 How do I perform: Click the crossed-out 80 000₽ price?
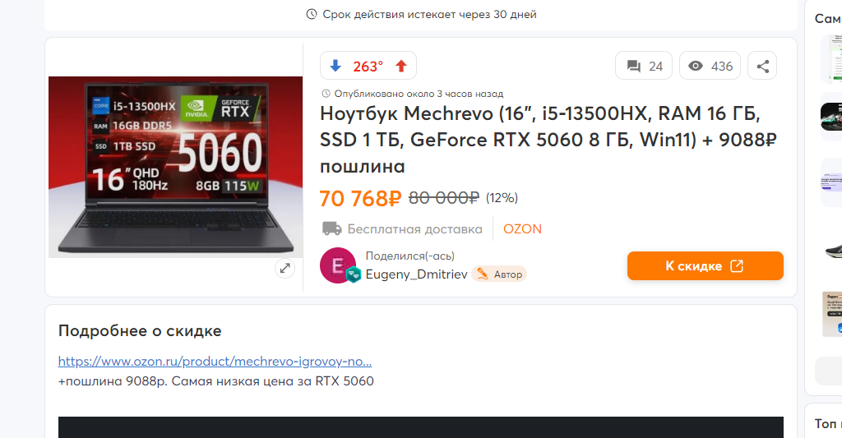click(x=443, y=198)
